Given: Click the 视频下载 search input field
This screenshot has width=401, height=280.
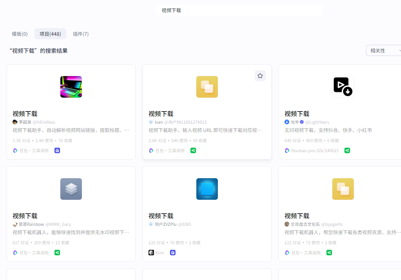Looking at the screenshot, I should click(x=239, y=10).
